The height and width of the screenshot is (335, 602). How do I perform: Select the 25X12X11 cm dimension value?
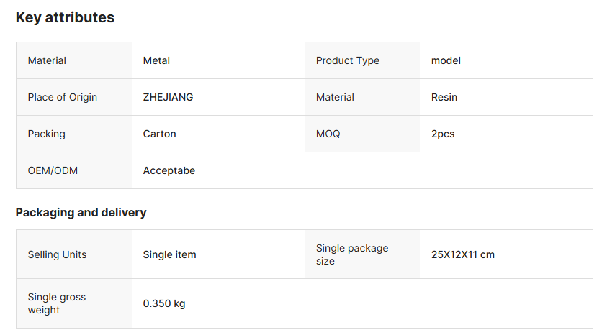[463, 255]
